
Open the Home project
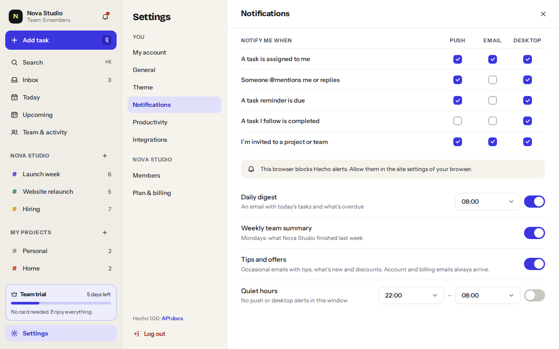(61, 268)
